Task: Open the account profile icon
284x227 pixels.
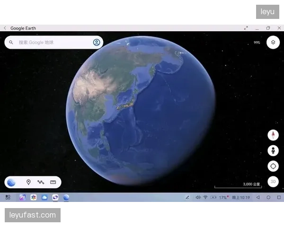Action: click(97, 43)
